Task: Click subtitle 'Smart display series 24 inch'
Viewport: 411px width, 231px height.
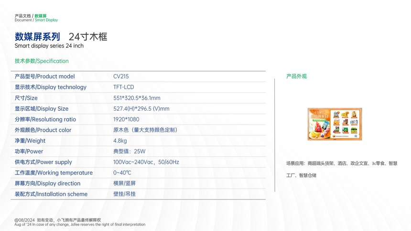Action: (x=49, y=46)
